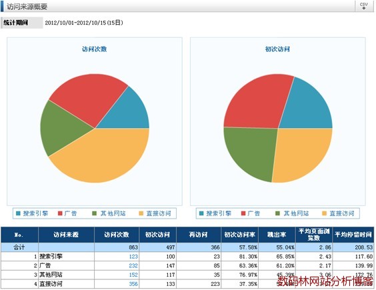
Task: Open advertisement visit count 232
Action: [133, 265]
